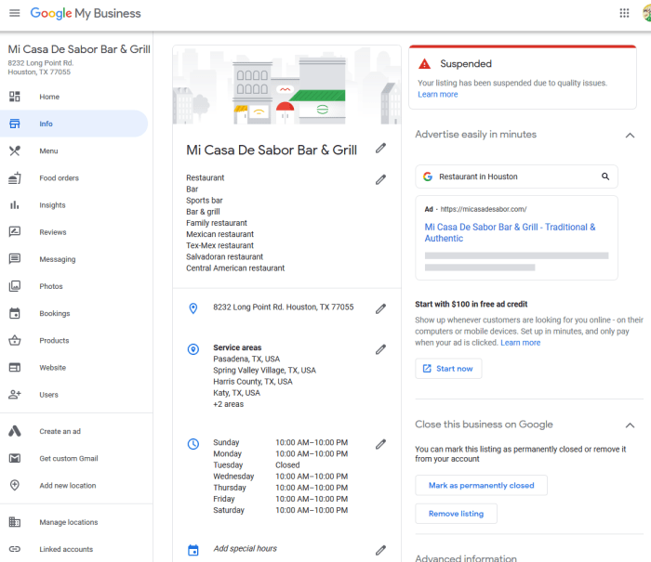
Task: Edit service areas with pencil icon
Action: (380, 349)
